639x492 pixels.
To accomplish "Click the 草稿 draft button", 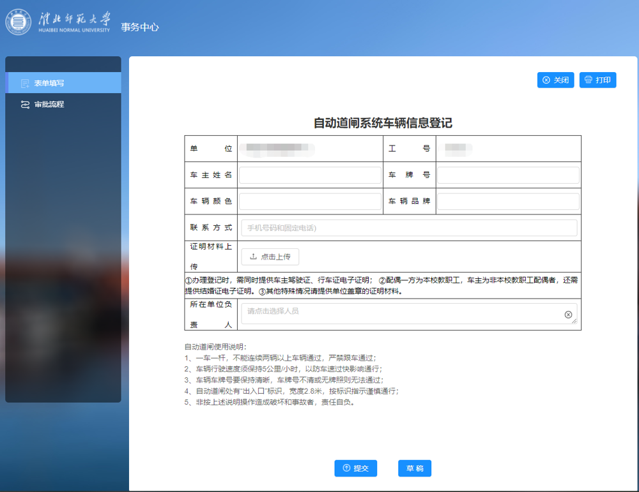I will click(x=414, y=468).
